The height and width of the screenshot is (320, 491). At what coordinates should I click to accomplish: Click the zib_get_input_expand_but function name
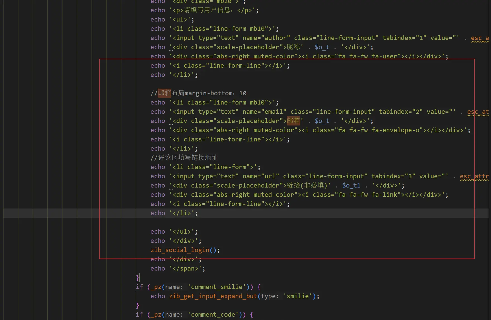pyautogui.click(x=213, y=296)
